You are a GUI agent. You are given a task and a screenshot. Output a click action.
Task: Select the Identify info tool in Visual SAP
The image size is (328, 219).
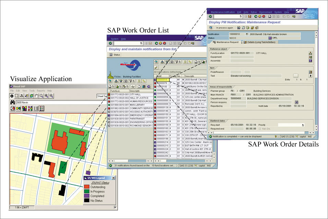[12, 96]
